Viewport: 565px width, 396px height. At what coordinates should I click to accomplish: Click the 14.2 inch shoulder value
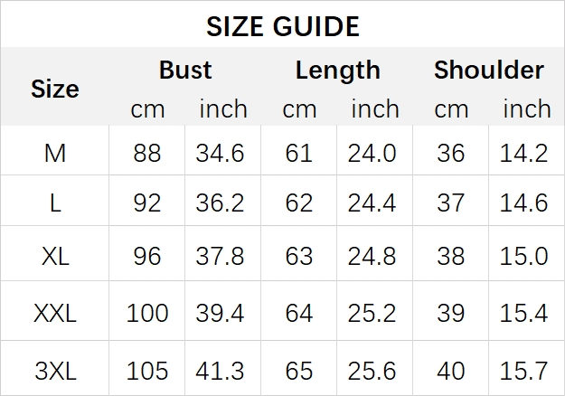pos(524,154)
